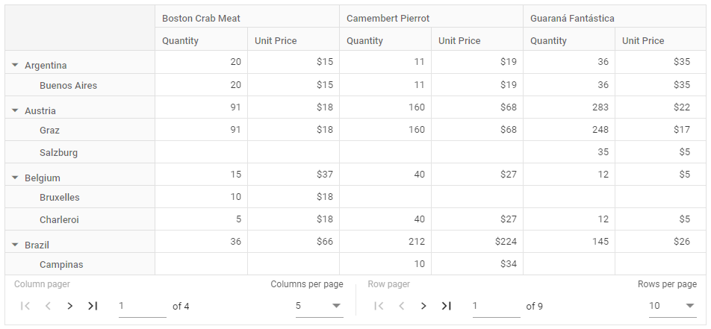The height and width of the screenshot is (329, 711).
Task: Collapse the Belgium row group
Action: (15, 178)
